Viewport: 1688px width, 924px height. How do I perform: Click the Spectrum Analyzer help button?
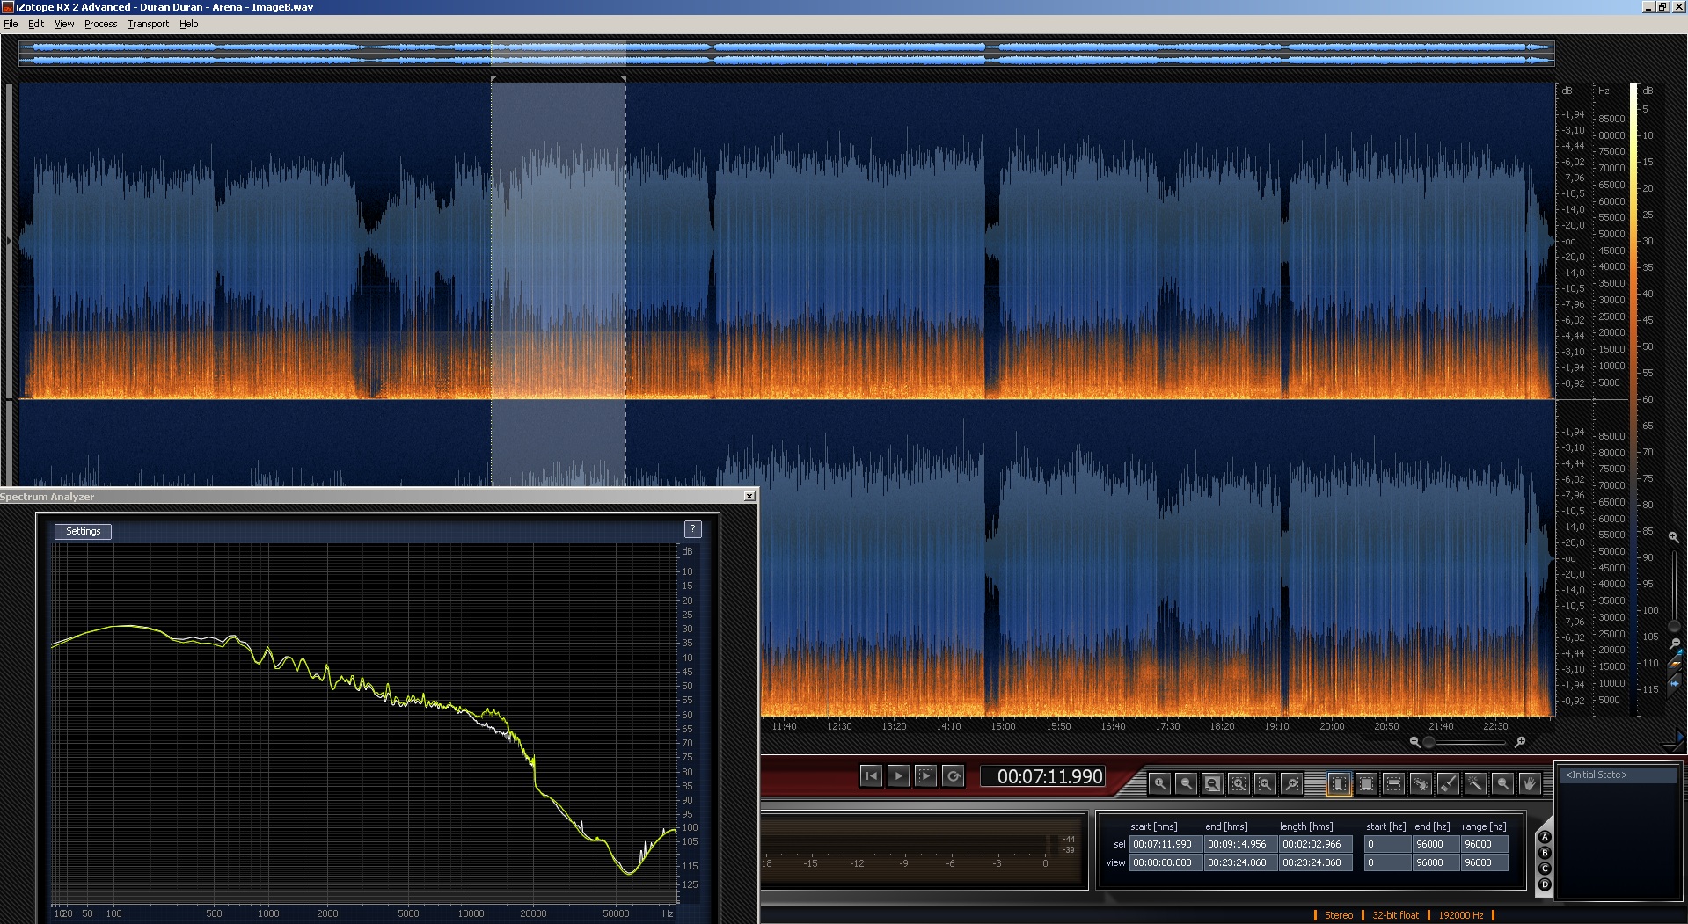[692, 528]
